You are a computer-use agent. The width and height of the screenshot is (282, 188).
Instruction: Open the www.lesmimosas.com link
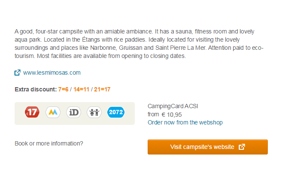52,73
